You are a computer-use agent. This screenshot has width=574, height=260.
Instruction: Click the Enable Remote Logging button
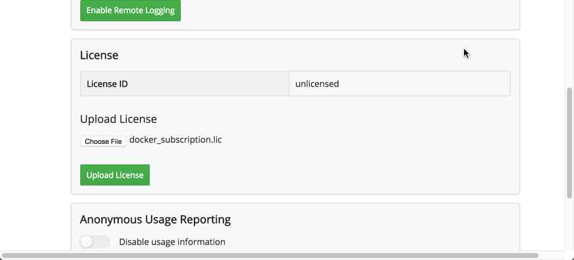(130, 11)
